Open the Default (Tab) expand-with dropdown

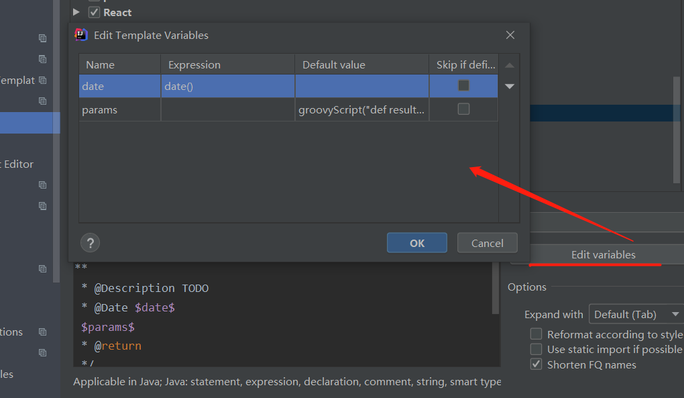(x=635, y=313)
